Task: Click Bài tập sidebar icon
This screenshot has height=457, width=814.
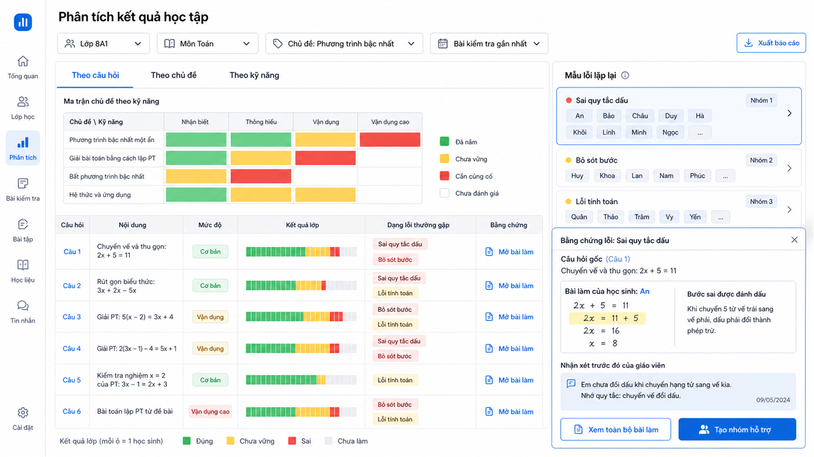Action: 23,224
